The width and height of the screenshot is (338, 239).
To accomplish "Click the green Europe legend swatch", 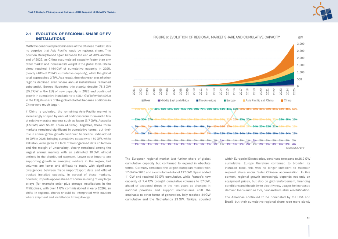I will point(225,101).
